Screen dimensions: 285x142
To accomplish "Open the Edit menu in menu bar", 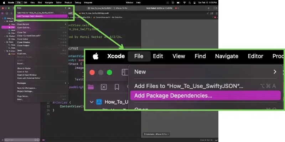I will [x=25, y=2].
